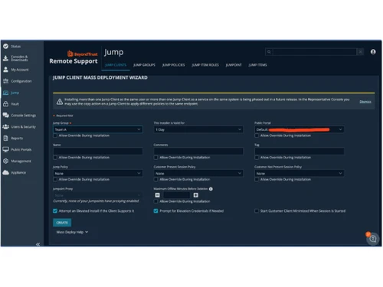This screenshot has width=383, height=287.
Task: Increase offline minutes with plus button
Action: point(196,195)
